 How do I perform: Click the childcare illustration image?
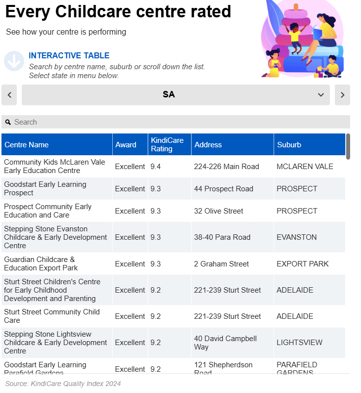[302, 40]
